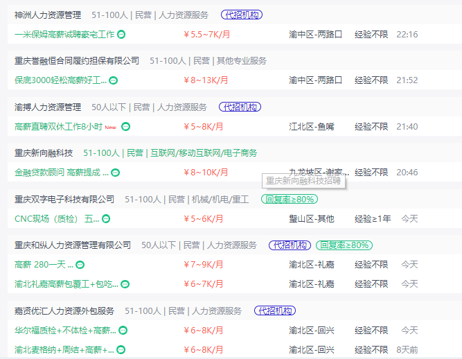Click posting time 21:40

click(x=407, y=127)
